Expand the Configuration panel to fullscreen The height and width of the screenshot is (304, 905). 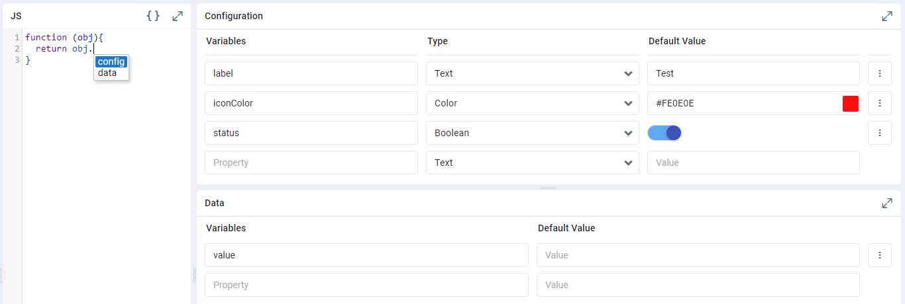coord(887,17)
